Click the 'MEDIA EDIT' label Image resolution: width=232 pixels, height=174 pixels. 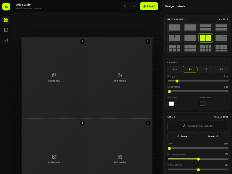(221, 117)
